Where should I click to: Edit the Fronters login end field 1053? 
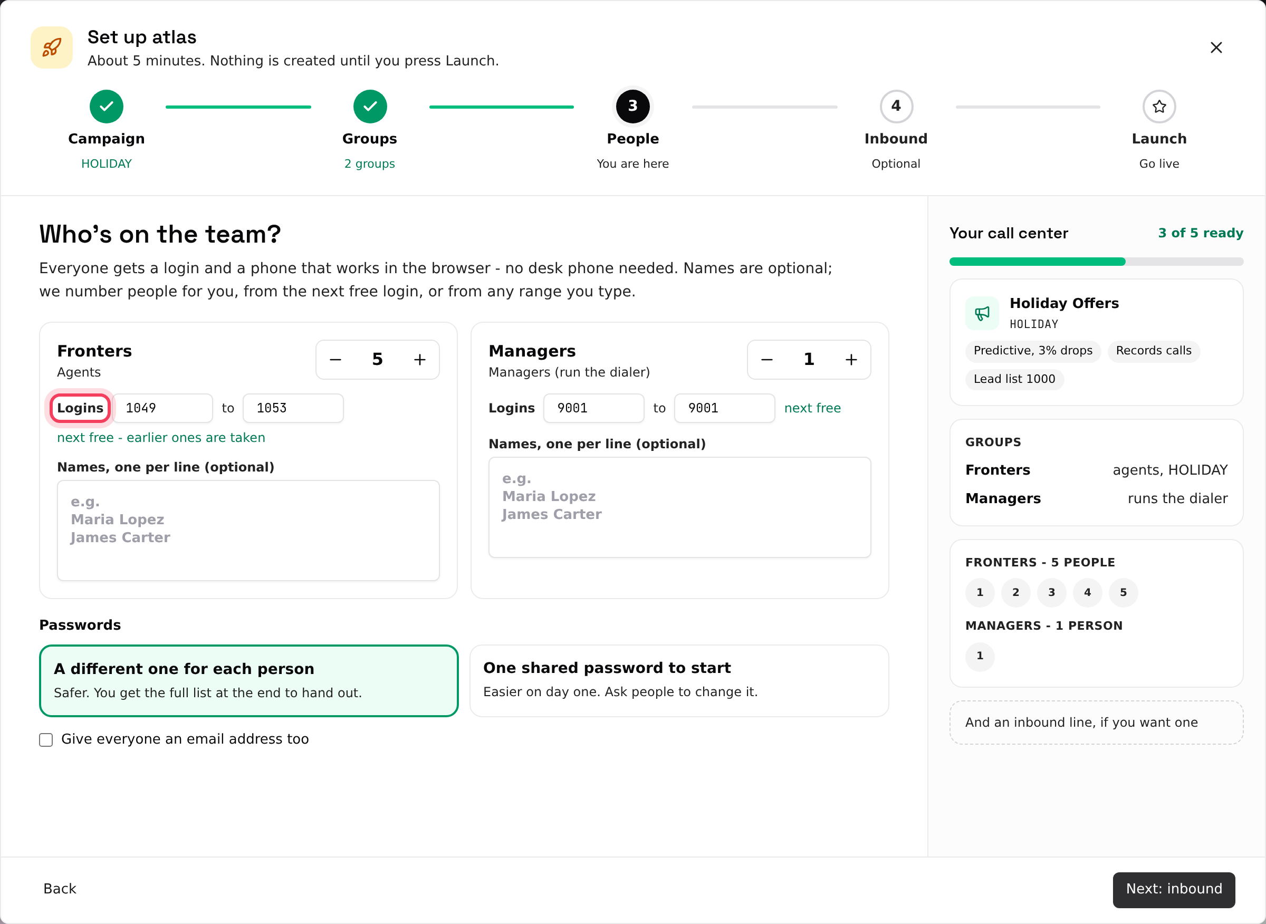(293, 408)
